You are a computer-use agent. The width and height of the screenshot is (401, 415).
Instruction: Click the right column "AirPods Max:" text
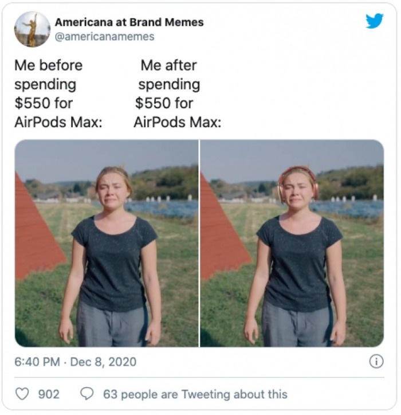[177, 122]
